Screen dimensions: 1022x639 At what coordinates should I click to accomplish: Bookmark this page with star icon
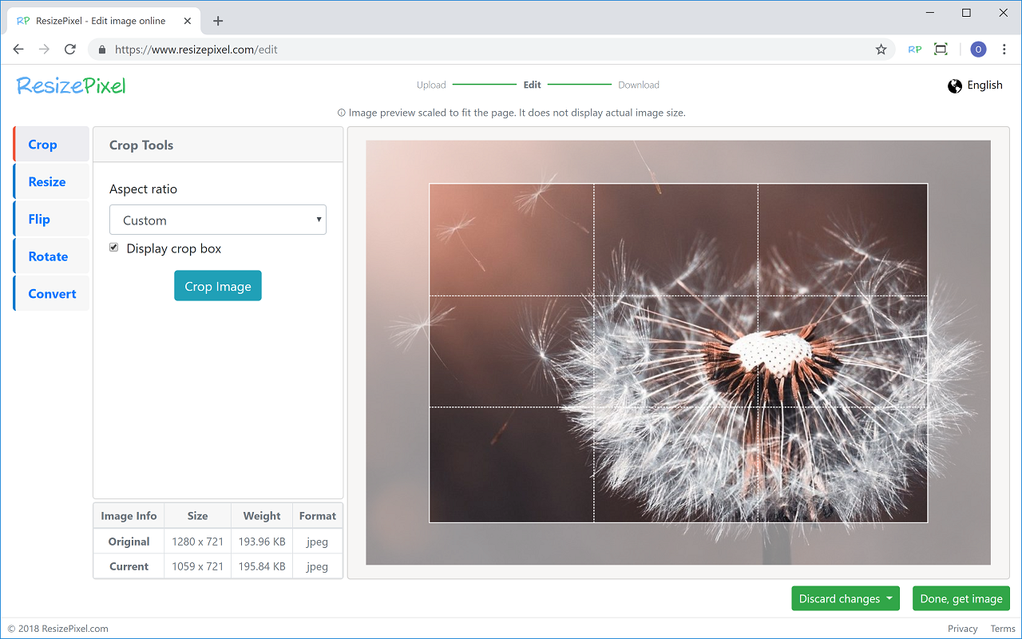(x=881, y=50)
